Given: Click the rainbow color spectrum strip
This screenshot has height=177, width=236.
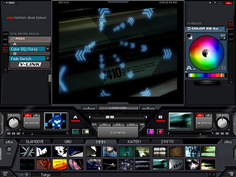Looking at the screenshot, I should pos(205,75).
